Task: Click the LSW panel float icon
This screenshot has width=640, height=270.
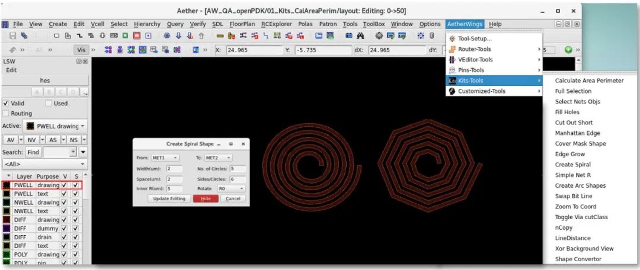Action: tap(79, 62)
